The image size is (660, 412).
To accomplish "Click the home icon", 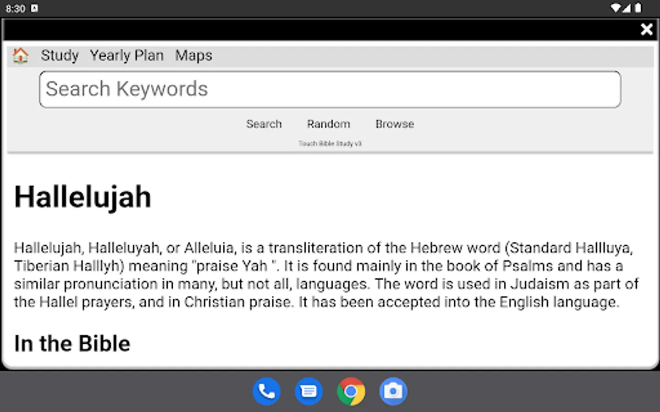I will 20,55.
